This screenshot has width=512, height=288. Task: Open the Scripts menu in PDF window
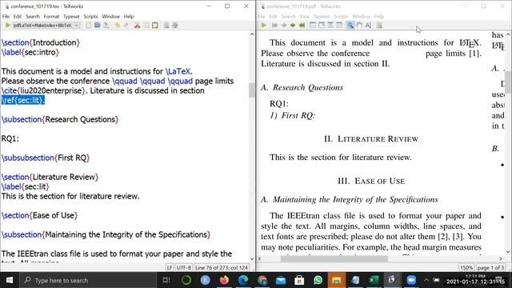[341, 16]
